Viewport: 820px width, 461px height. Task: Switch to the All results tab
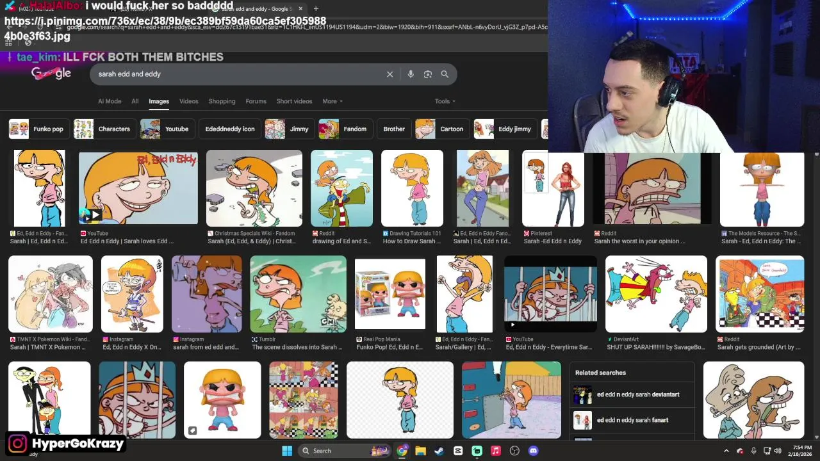(x=135, y=101)
